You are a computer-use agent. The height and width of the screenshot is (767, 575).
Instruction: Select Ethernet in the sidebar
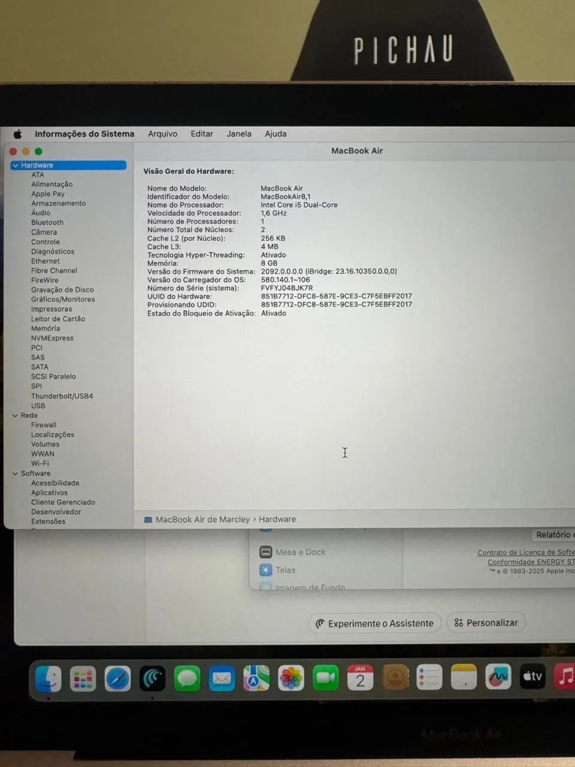46,261
